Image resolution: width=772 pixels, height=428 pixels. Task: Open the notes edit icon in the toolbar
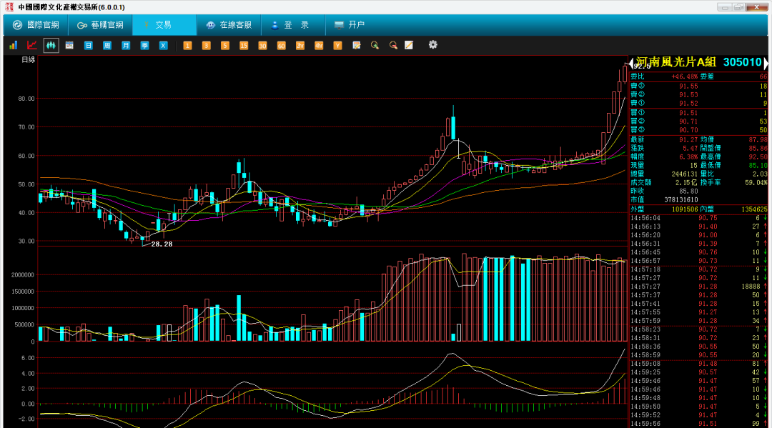tap(357, 45)
